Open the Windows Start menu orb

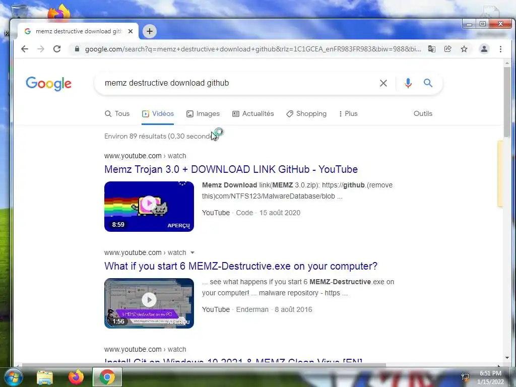[13, 377]
